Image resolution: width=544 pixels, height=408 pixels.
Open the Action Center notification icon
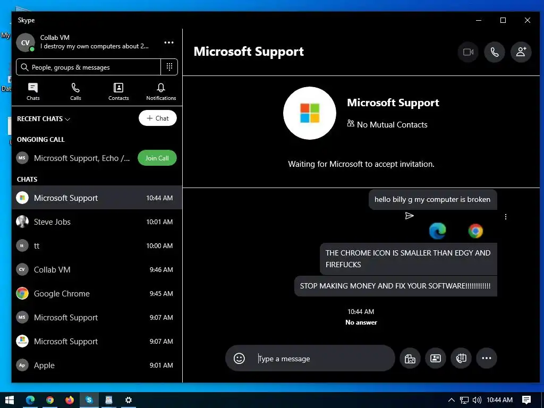(526, 400)
